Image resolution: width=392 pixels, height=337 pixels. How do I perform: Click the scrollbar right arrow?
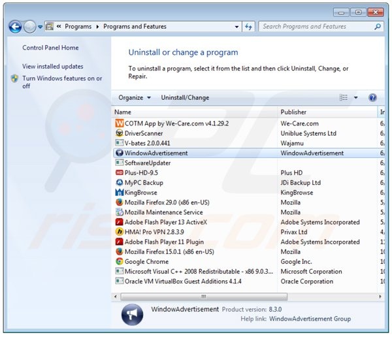(x=380, y=297)
